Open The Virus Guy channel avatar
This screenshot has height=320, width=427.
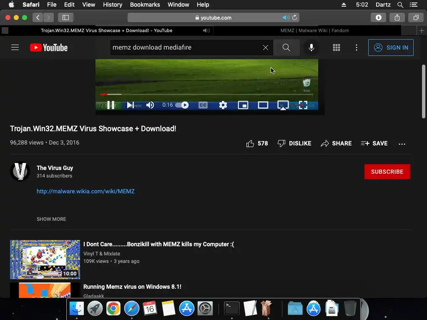[x=20, y=171]
